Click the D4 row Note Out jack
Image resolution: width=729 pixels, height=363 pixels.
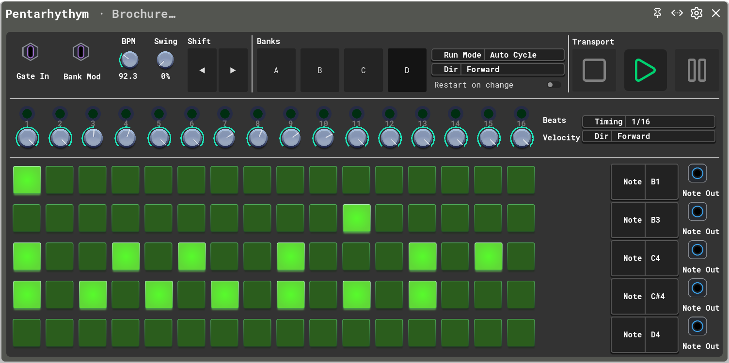pos(697,326)
